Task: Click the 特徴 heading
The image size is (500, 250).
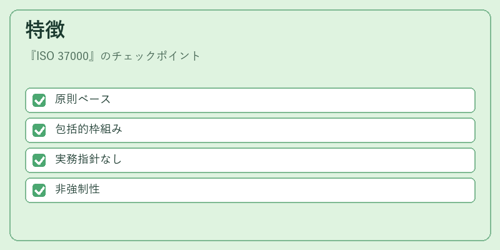Action: coord(45,30)
